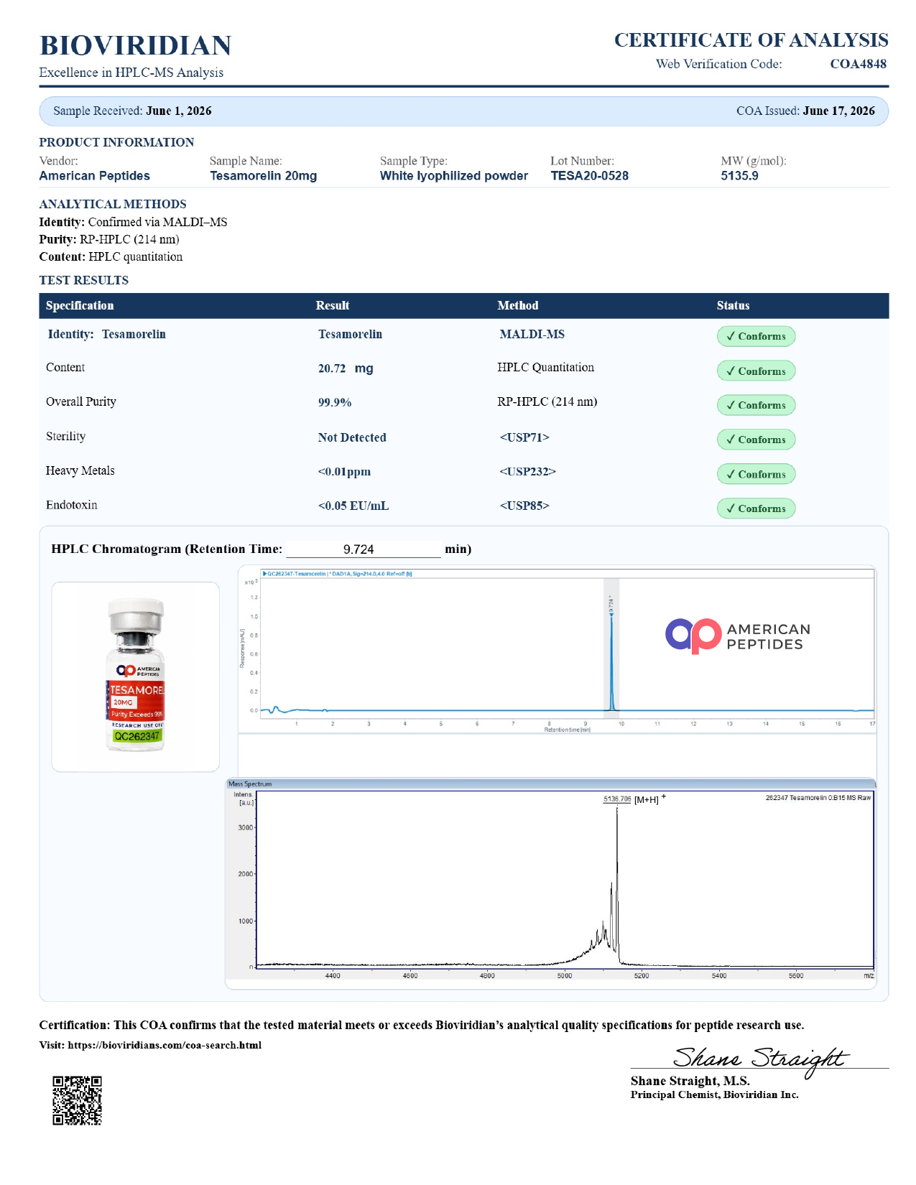Click the QR code at bottom left
Viewport: 916px width, 1185px height.
(x=77, y=1100)
